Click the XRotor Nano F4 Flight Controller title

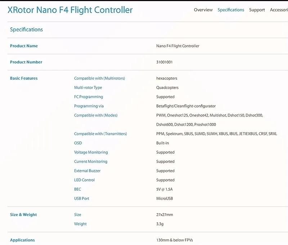pos(70,10)
